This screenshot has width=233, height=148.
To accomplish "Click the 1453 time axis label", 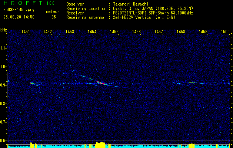I will point(70,31).
